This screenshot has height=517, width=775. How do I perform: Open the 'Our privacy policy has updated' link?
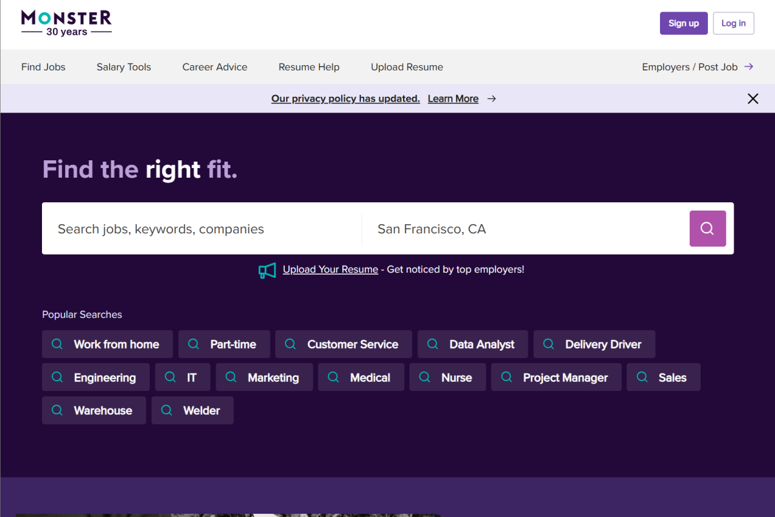point(346,99)
